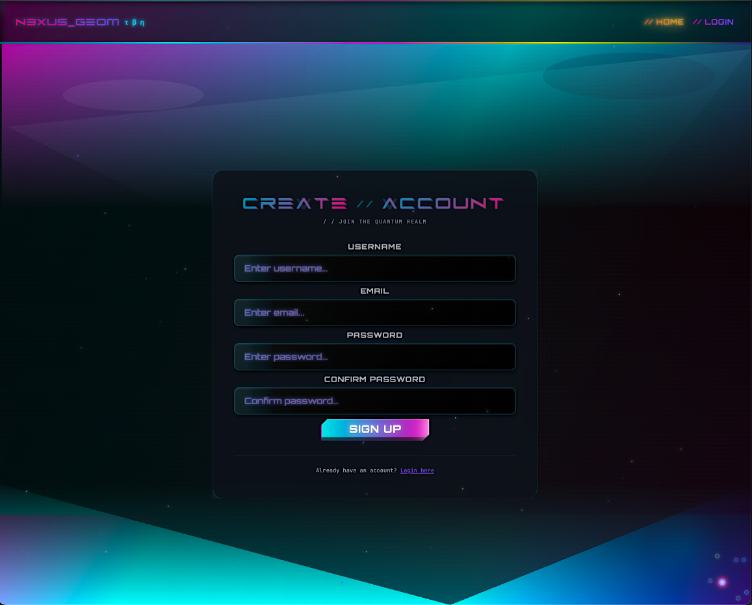Select the Enter email input box
The height and width of the screenshot is (605, 752).
(374, 313)
